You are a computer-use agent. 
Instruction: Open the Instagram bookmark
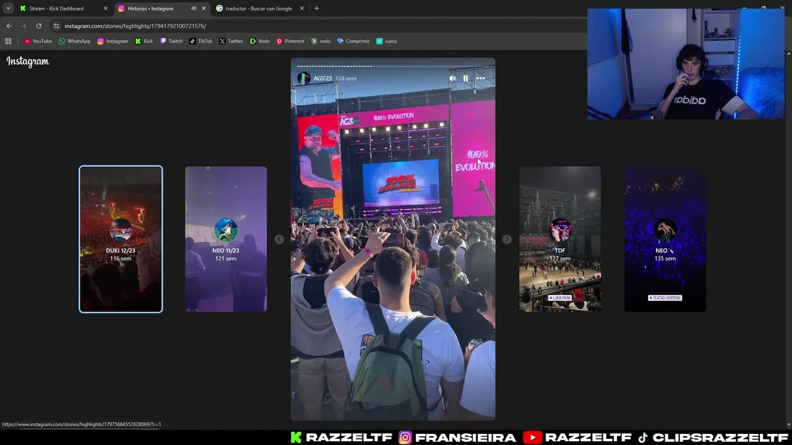113,41
